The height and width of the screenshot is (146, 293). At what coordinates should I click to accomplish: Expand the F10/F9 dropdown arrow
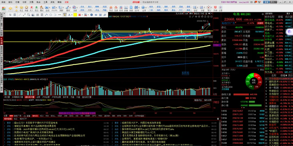56,7
